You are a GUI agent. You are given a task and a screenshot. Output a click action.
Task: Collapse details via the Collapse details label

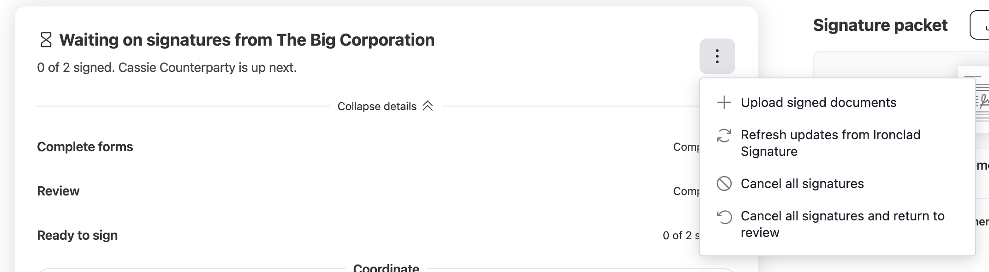[377, 106]
